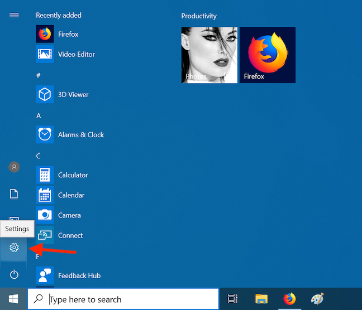362x310 pixels.
Task: Open the Connect app icon
Action: [45, 235]
